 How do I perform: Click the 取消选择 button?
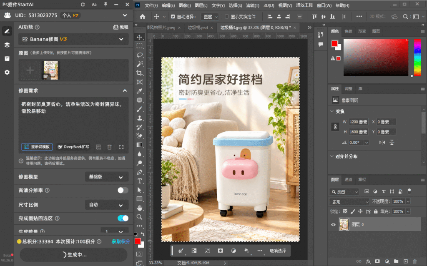point(278,251)
